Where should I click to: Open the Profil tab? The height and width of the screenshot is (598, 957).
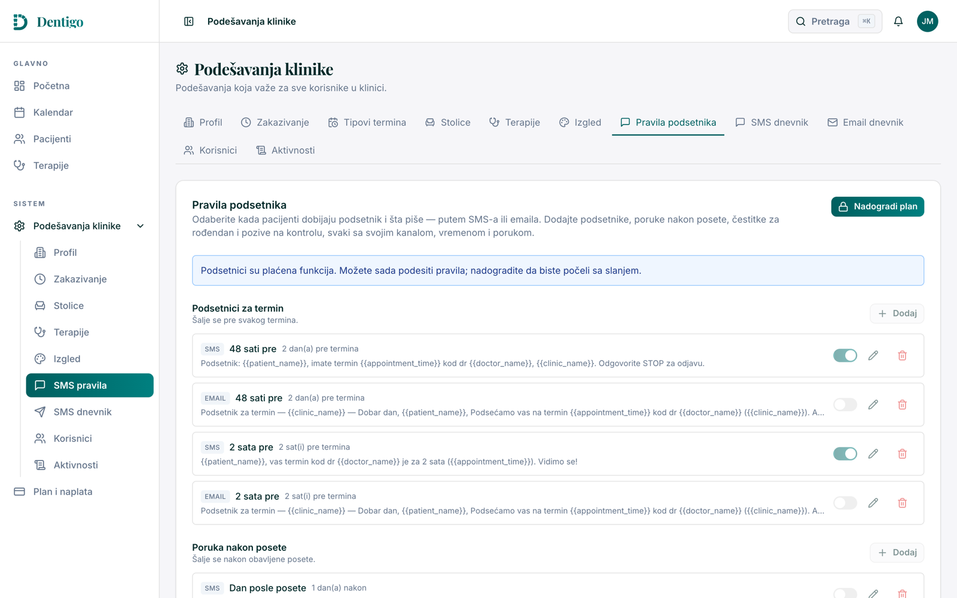pyautogui.click(x=203, y=123)
